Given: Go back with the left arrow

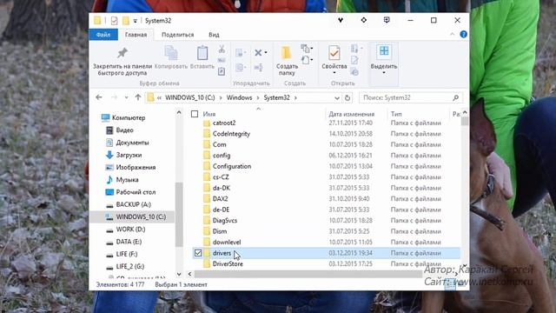Looking at the screenshot, I should [99, 97].
